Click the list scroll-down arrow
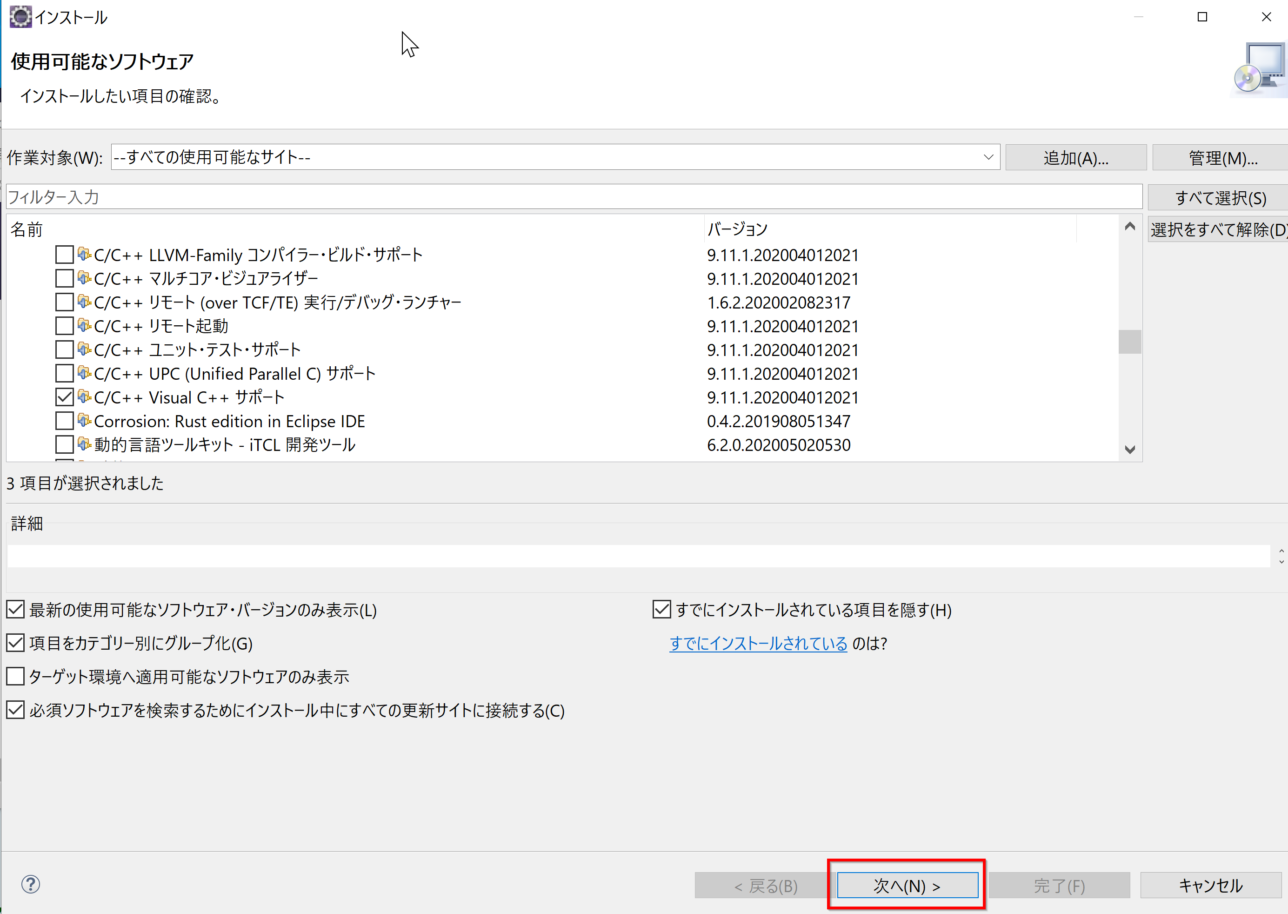 pos(1129,449)
